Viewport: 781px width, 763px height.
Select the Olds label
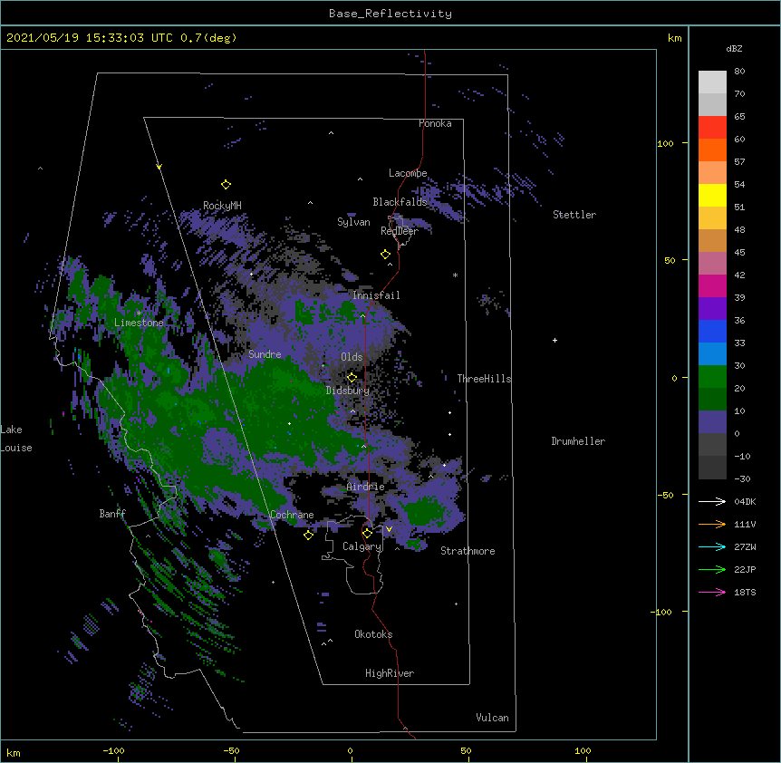(x=352, y=357)
